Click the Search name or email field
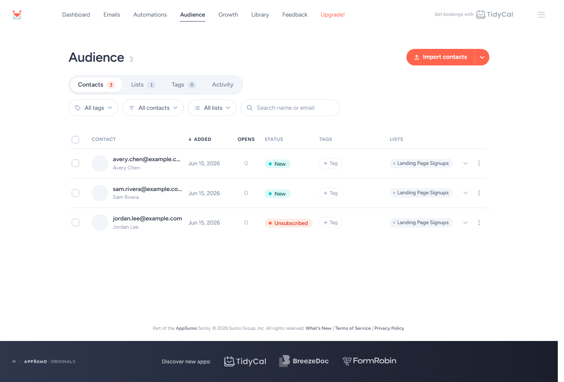The image size is (564, 382). click(x=290, y=108)
